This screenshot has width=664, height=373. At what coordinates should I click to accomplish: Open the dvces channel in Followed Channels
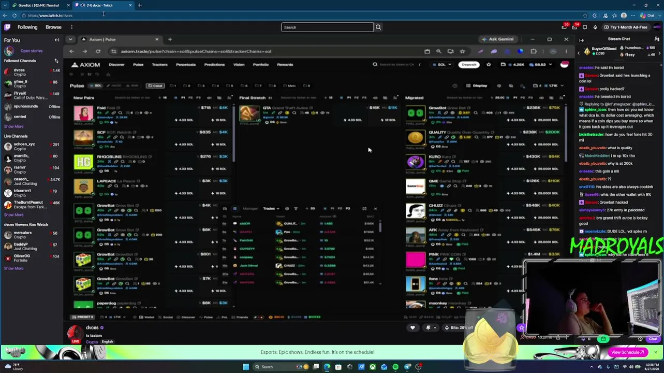(32, 72)
